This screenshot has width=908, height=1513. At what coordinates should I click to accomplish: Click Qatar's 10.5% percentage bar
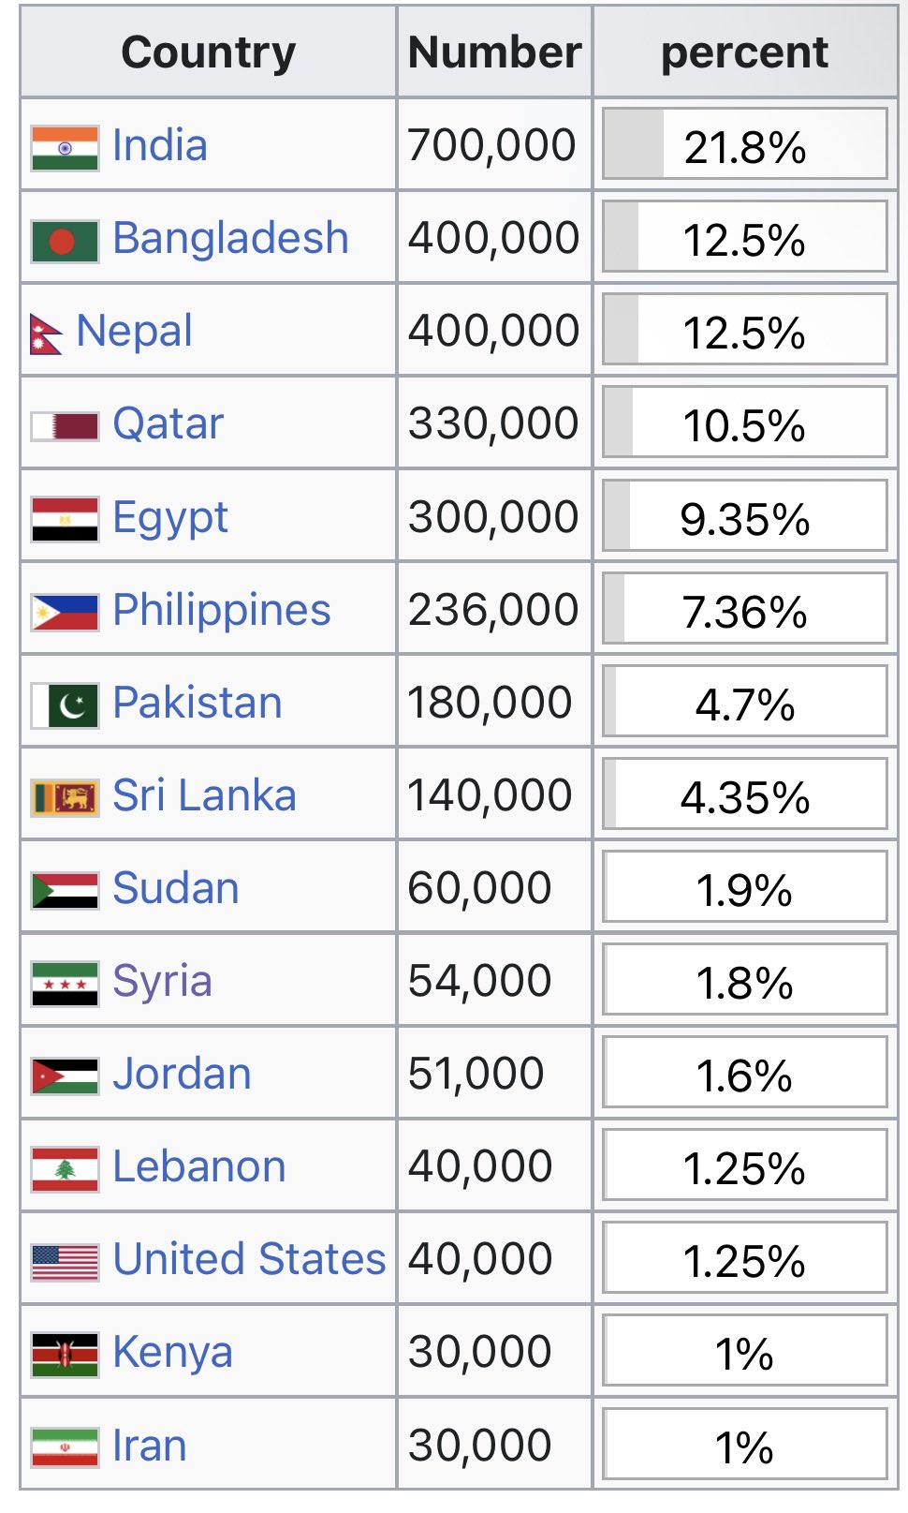tap(745, 423)
